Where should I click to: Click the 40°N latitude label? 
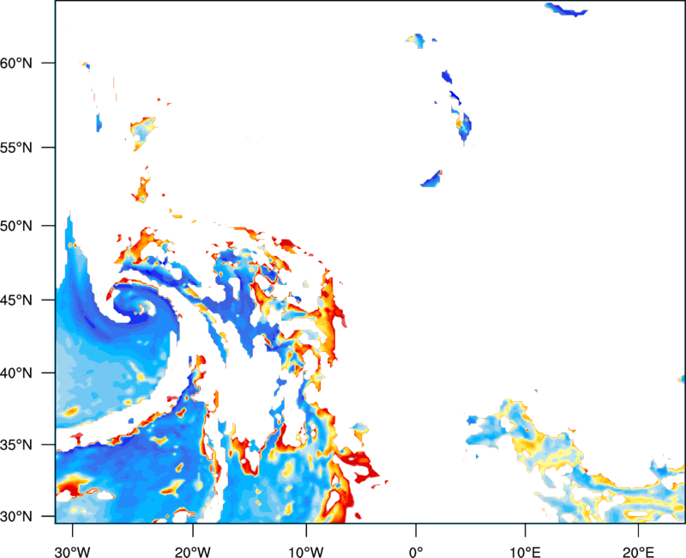(16, 373)
